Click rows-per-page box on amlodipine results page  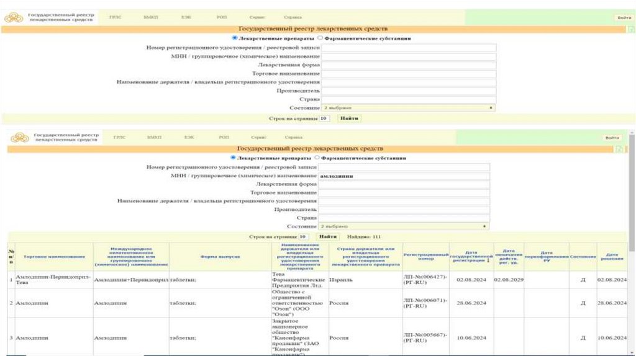303,236
